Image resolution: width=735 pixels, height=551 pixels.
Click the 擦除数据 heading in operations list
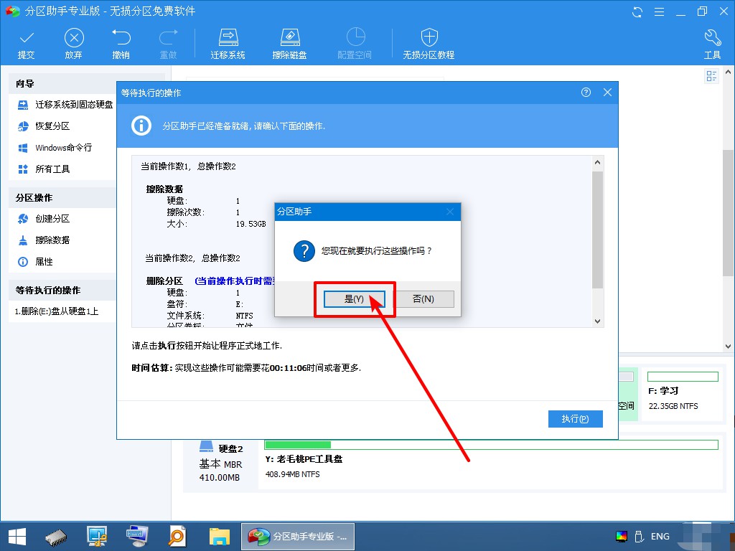[164, 189]
